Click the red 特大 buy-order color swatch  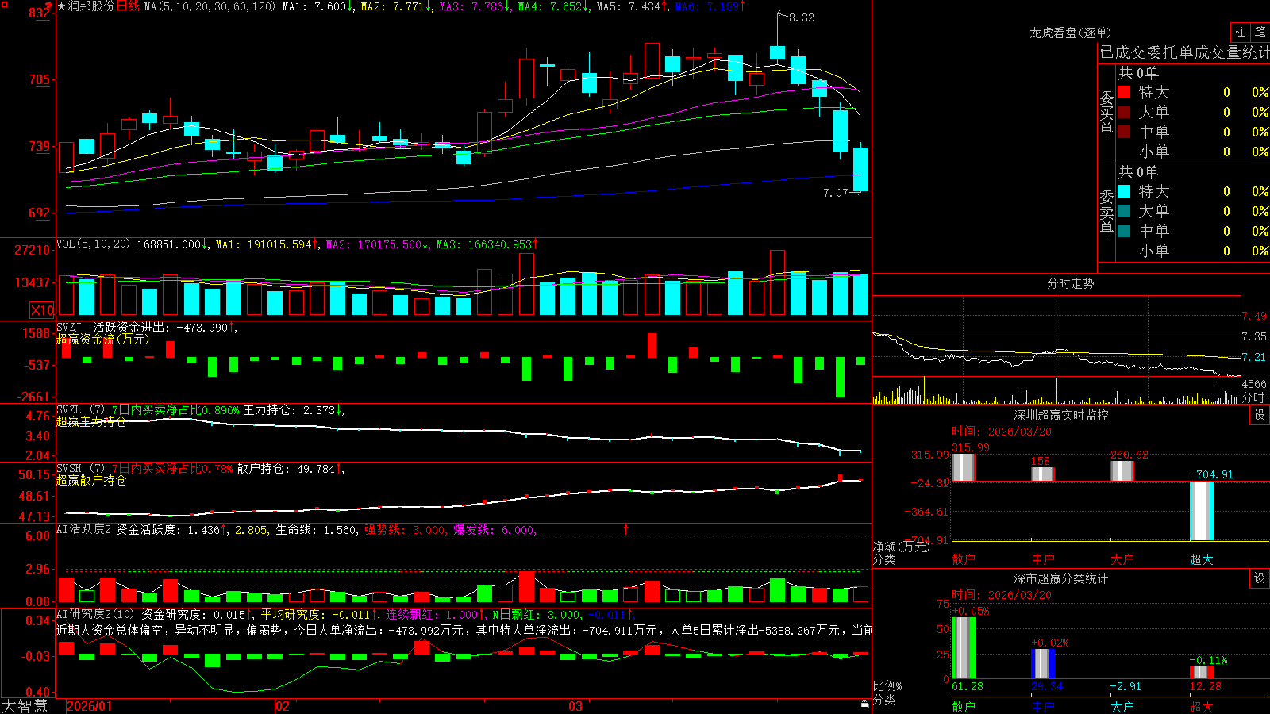click(x=1124, y=92)
